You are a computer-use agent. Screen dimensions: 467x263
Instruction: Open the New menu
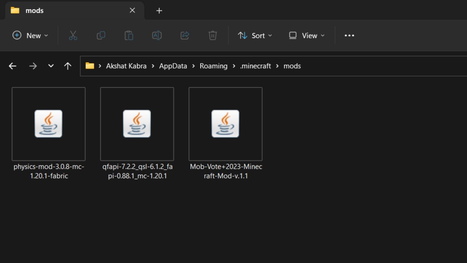(x=30, y=35)
